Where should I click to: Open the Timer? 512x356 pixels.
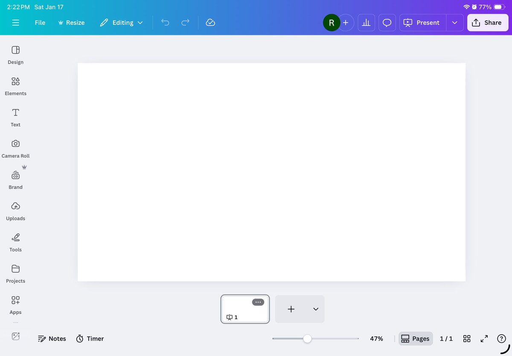[90, 338]
